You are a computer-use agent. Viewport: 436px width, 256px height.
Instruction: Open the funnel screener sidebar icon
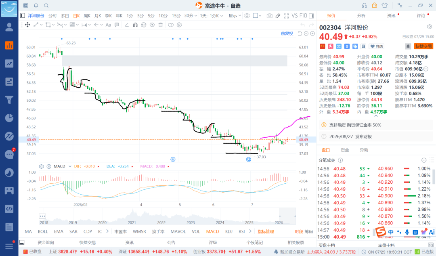[x=9, y=100]
